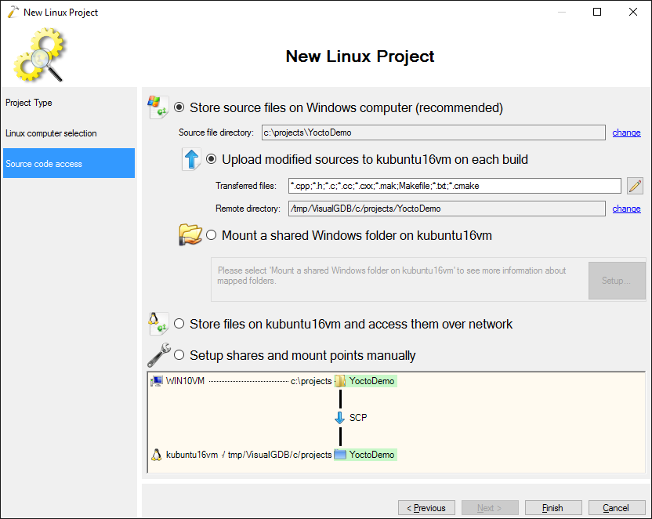Screen dimensions: 652x519
Task: Click the shared Windows folder icon
Action: (x=190, y=234)
